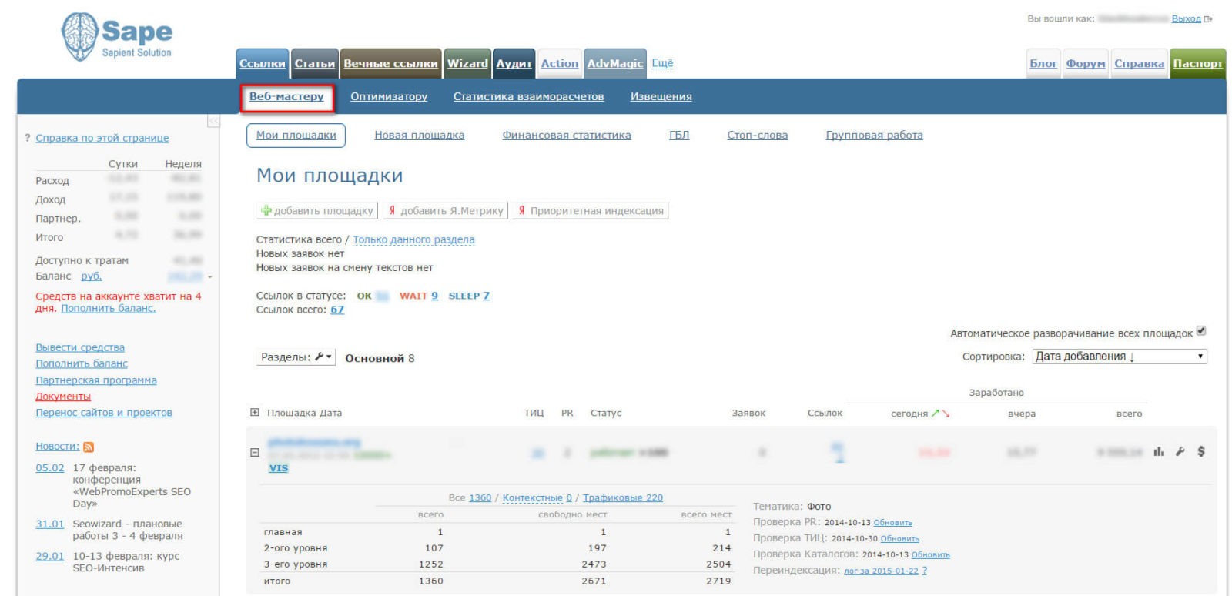The height and width of the screenshot is (596, 1232).
Task: Open the balance dropdown arrow
Action: 209,277
